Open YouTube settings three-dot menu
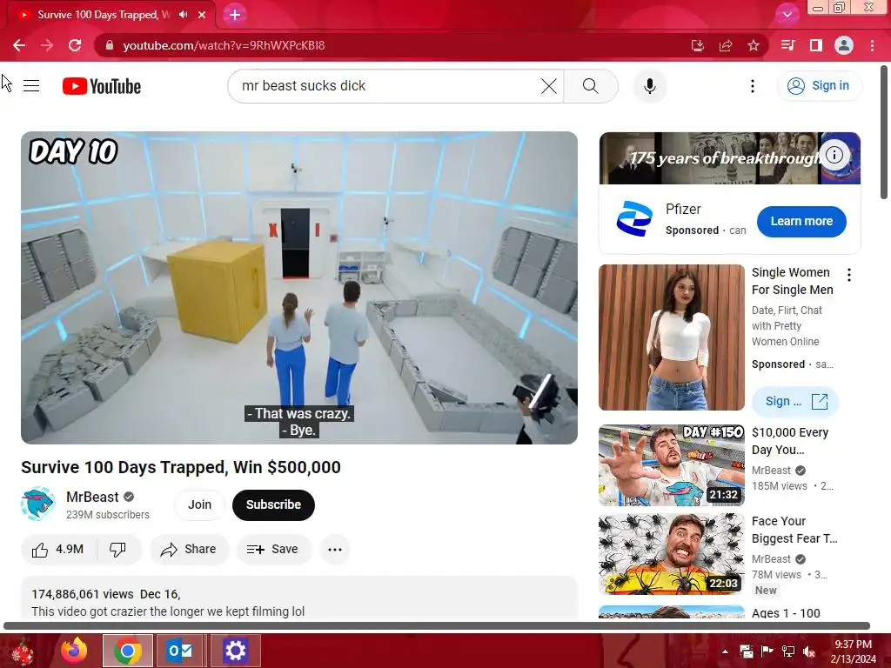Viewport: 891px width, 668px height. tap(753, 86)
